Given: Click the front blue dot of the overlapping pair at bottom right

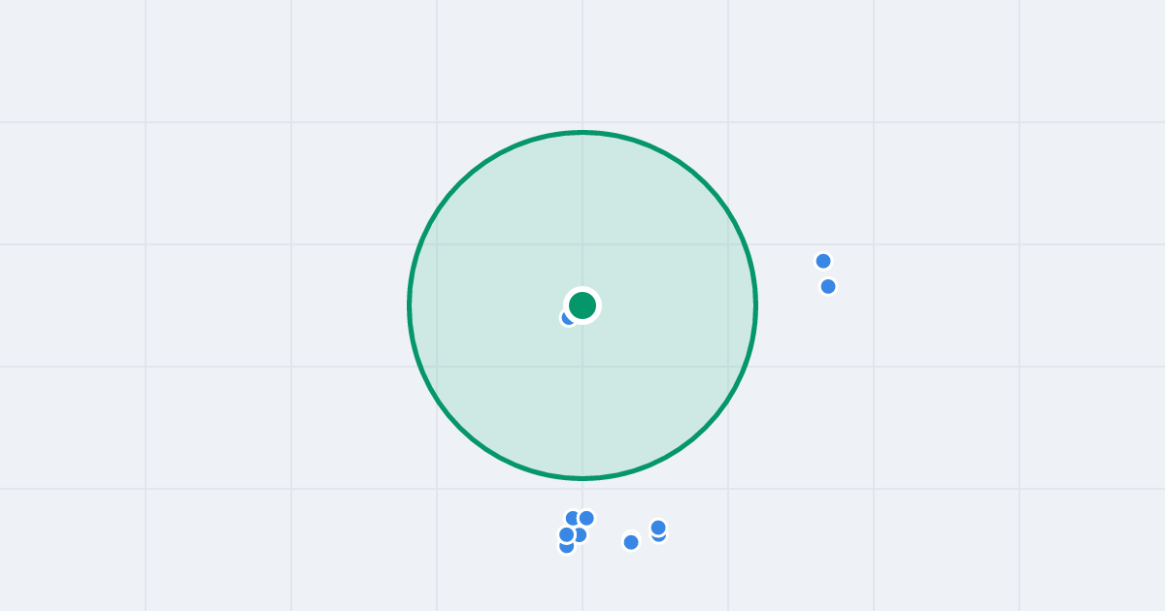Looking at the screenshot, I should click(658, 528).
